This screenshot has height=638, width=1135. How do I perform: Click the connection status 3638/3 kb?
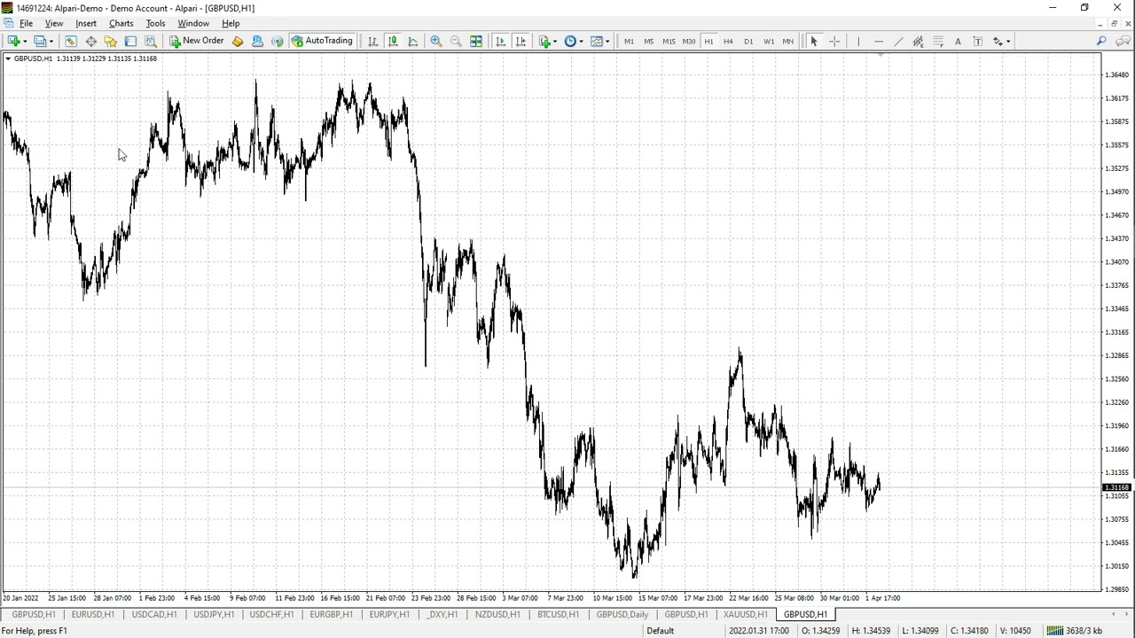pos(1075,631)
